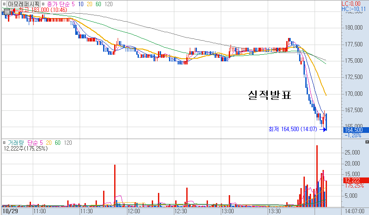The height and width of the screenshot is (215, 369).
Task: Toggle the square box beside 거래량
Action: point(4,143)
